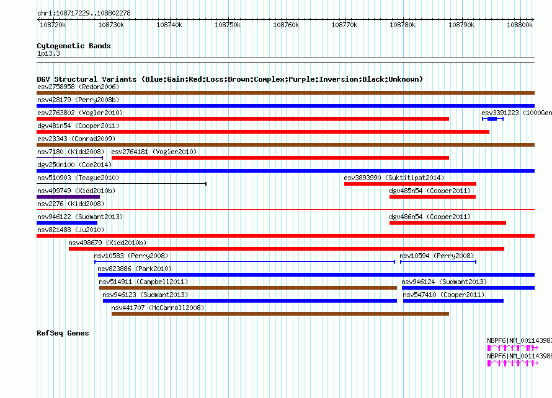Click nsv510903 (Teague2010) label
Screen dimensions: 552x398
[78, 178]
